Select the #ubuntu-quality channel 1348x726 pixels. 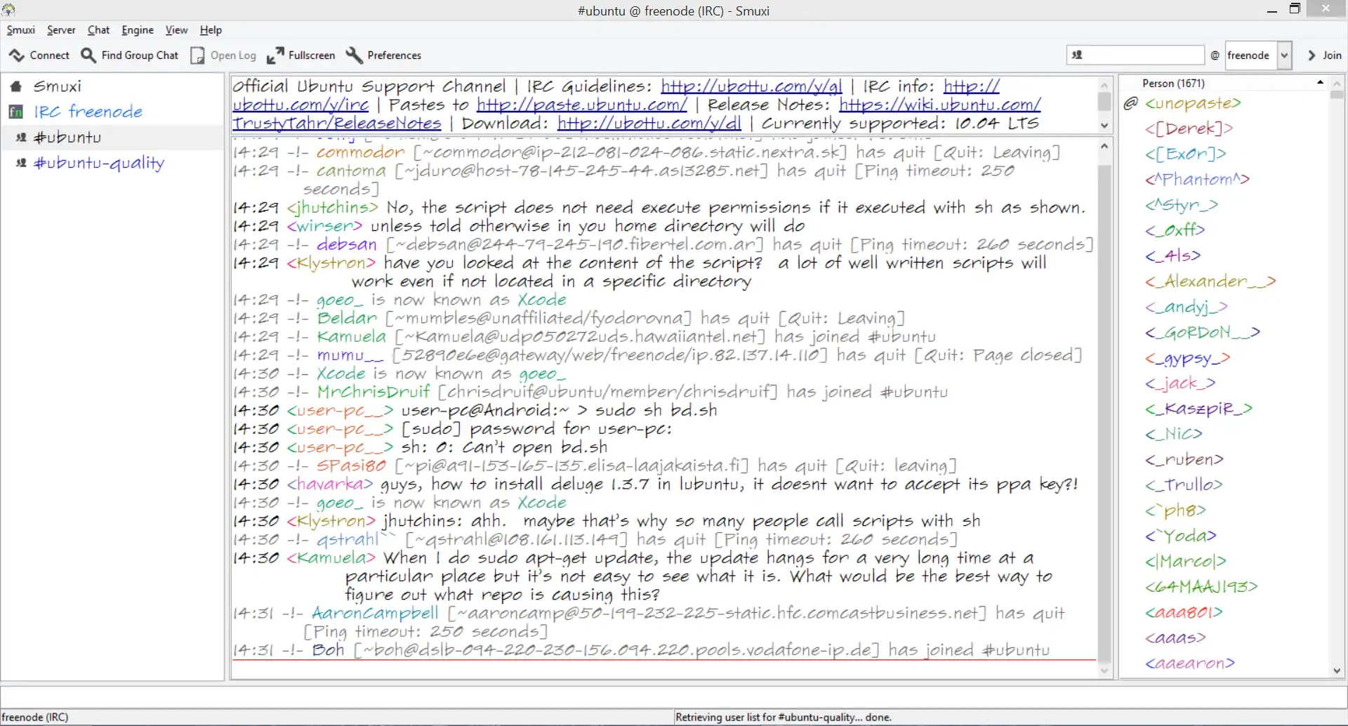click(x=99, y=163)
